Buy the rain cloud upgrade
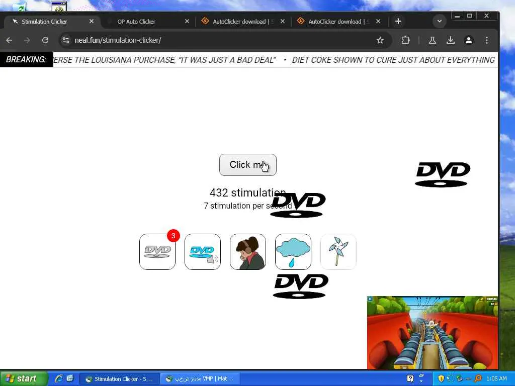Screen dimensions: 515x386 click(x=293, y=252)
